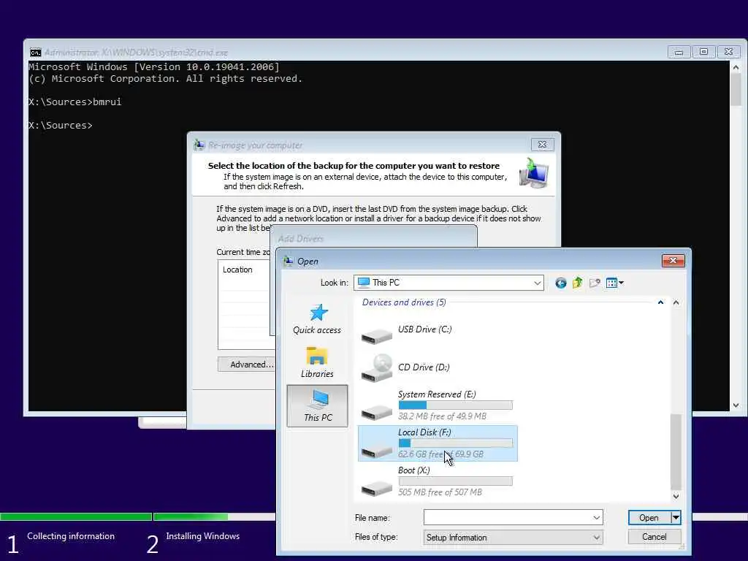Maximize the cmd.exe window

703,52
